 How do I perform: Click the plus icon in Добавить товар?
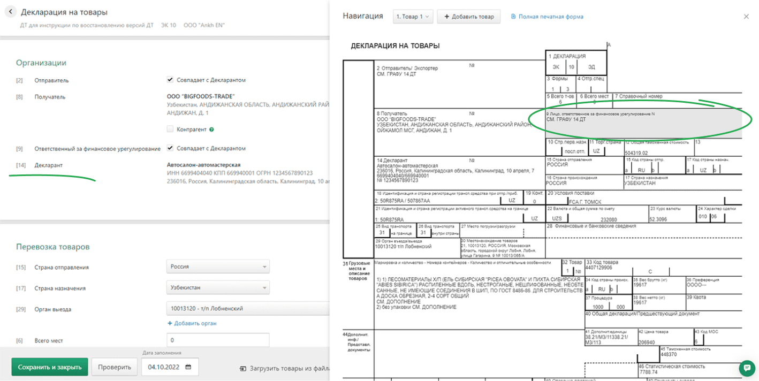447,17
